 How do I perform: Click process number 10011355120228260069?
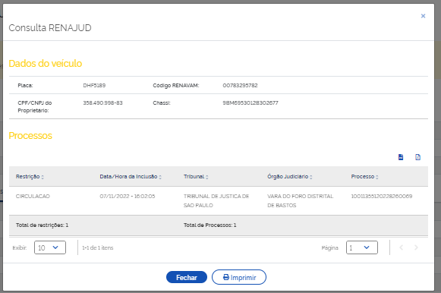382,197
